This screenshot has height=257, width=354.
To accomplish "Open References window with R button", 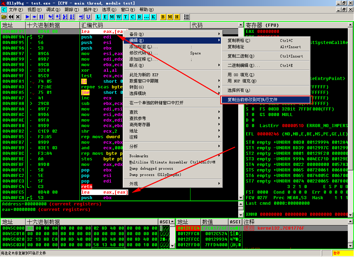I will (140, 17).
